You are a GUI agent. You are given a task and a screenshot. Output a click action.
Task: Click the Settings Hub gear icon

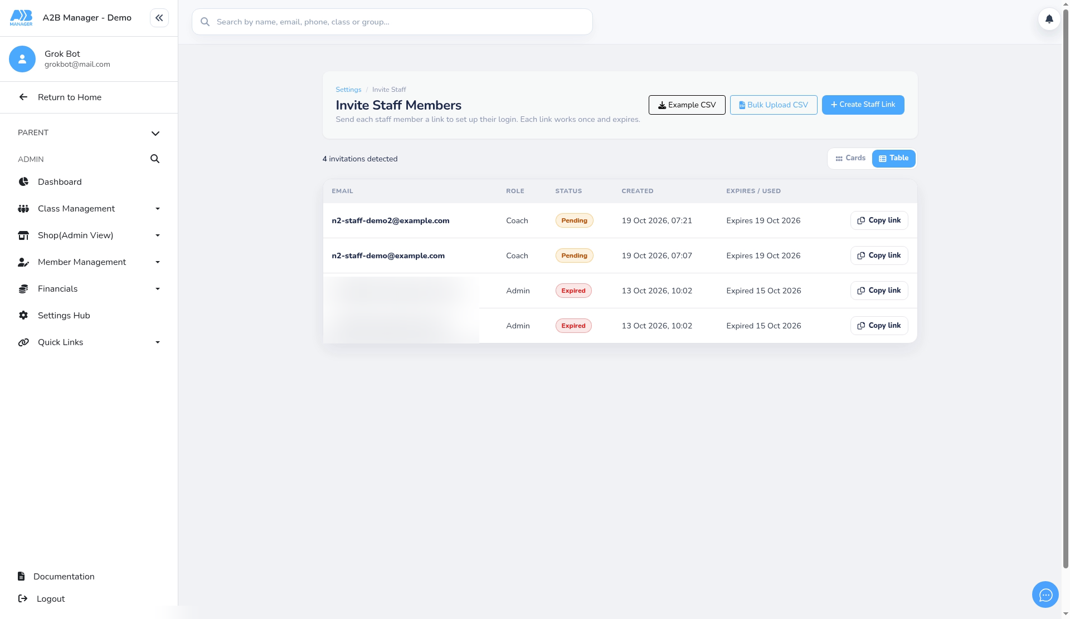click(x=23, y=316)
